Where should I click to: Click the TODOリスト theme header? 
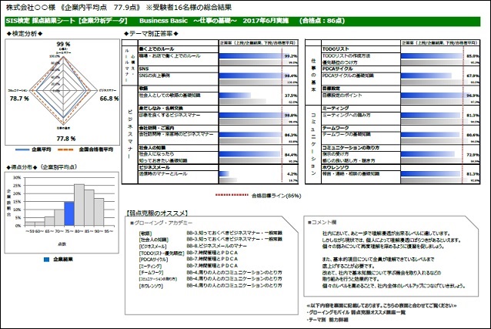[336, 49]
